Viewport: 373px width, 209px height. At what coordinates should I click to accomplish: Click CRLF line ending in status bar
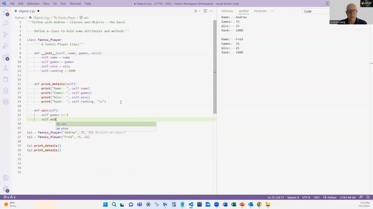316,197
